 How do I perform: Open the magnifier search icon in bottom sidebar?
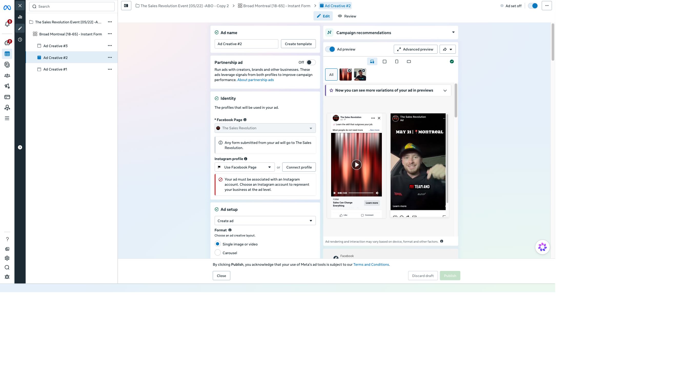point(7,268)
